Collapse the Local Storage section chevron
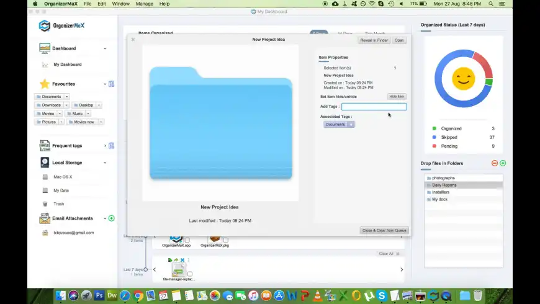The width and height of the screenshot is (540, 304). [105, 163]
